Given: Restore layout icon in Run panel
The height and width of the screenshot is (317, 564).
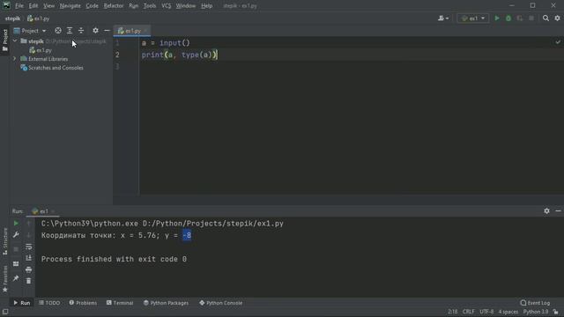Looking at the screenshot, I should pyautogui.click(x=16, y=264).
